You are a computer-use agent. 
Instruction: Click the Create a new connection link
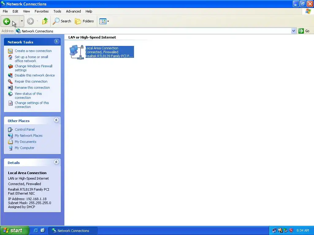point(33,51)
